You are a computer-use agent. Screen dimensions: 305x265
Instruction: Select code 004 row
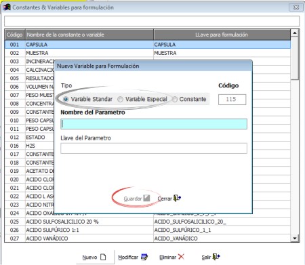[x=14, y=70]
